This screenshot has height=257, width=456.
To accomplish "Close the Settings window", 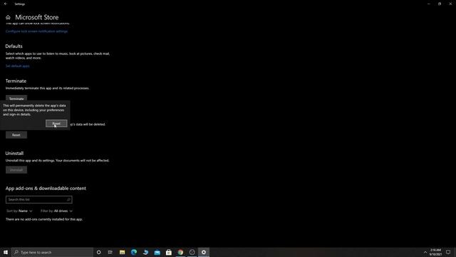I will pos(450,4).
